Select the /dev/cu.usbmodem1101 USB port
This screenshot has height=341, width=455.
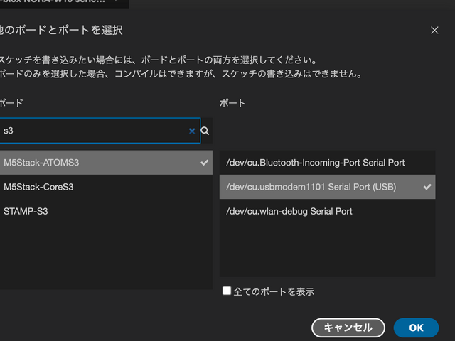tap(327, 187)
